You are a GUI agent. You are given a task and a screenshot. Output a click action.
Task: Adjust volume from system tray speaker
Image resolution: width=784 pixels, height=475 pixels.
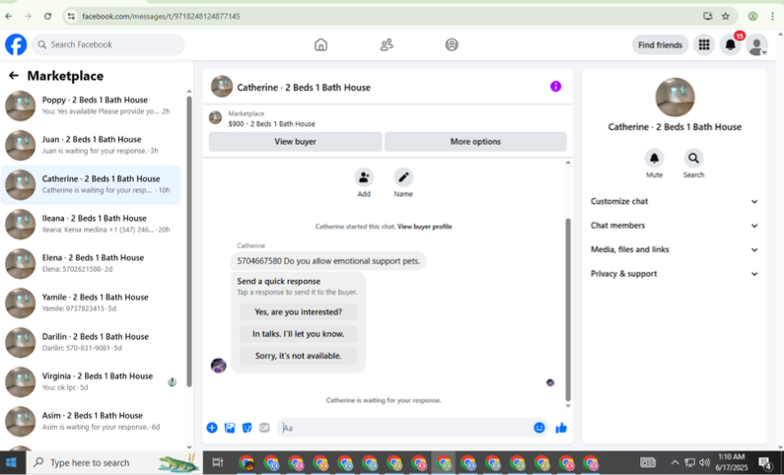pyautogui.click(x=705, y=462)
